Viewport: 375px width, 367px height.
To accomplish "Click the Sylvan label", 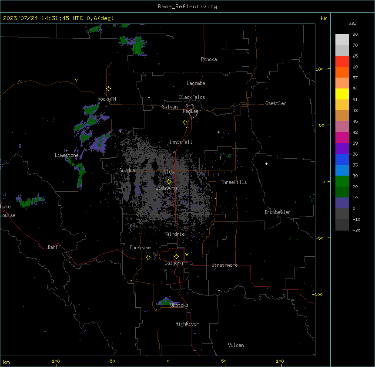I will coord(170,107).
